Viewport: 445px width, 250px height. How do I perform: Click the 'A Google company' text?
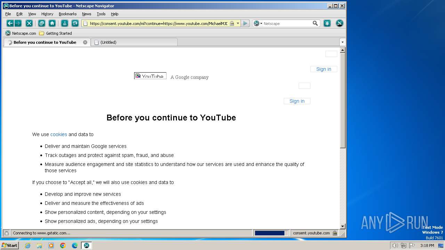click(x=189, y=77)
